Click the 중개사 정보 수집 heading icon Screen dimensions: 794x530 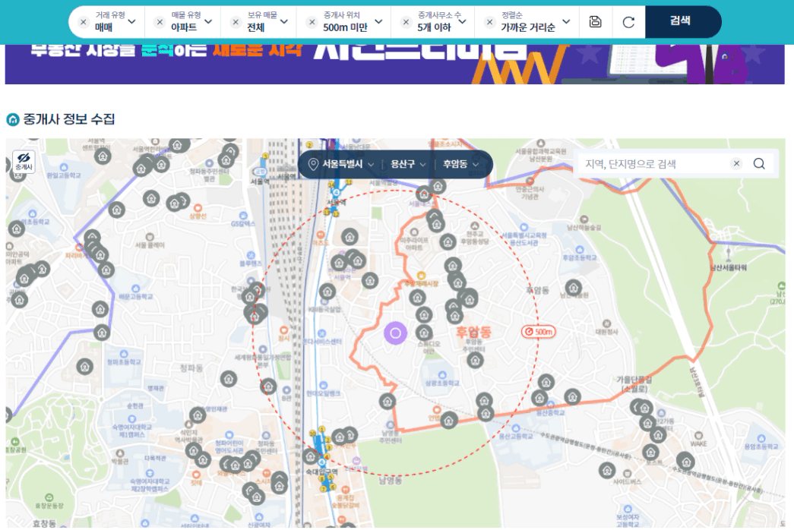click(13, 119)
